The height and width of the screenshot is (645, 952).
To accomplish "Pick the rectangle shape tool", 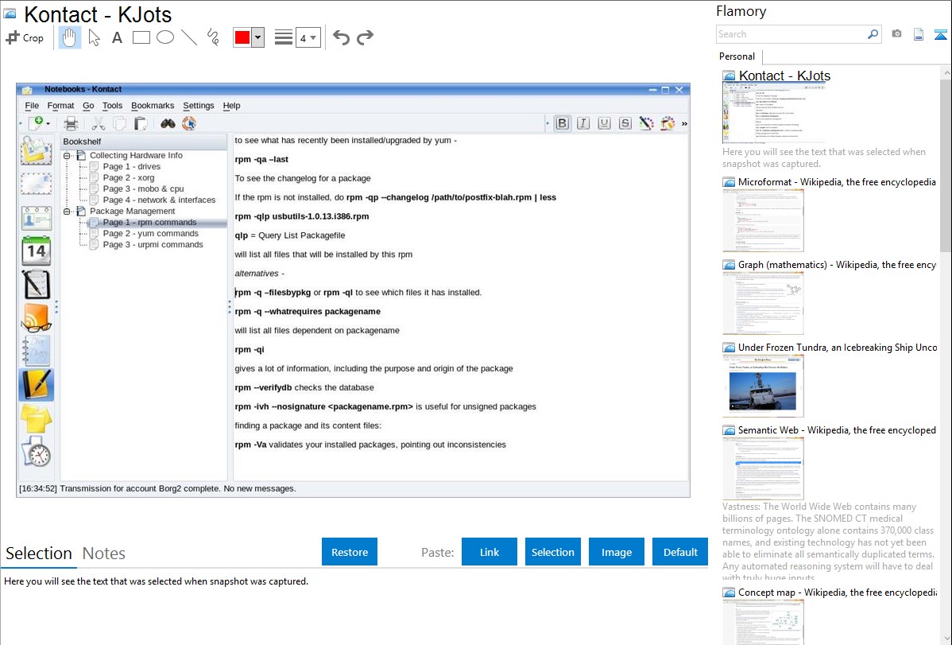I will (x=141, y=37).
